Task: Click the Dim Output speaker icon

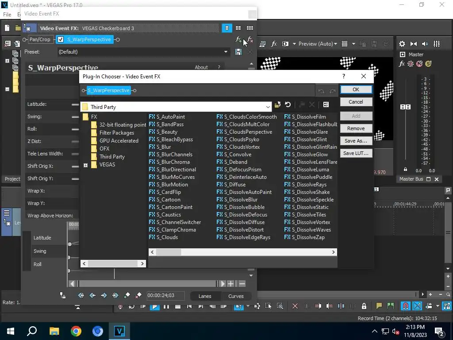Action: [x=425, y=44]
